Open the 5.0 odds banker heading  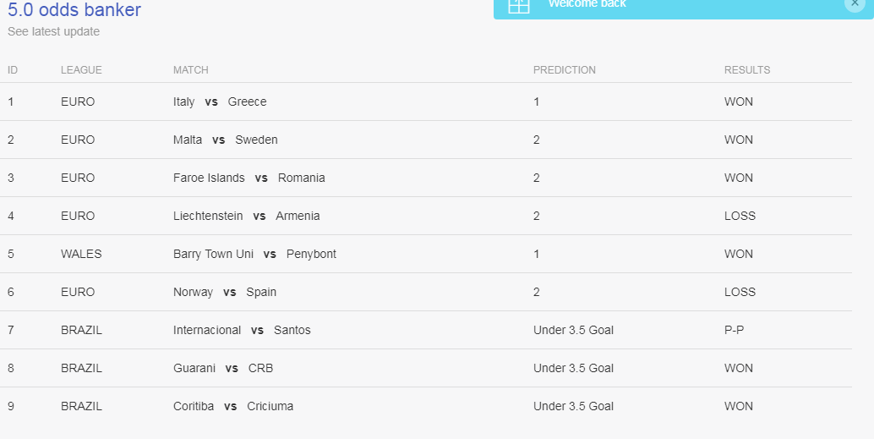[74, 10]
